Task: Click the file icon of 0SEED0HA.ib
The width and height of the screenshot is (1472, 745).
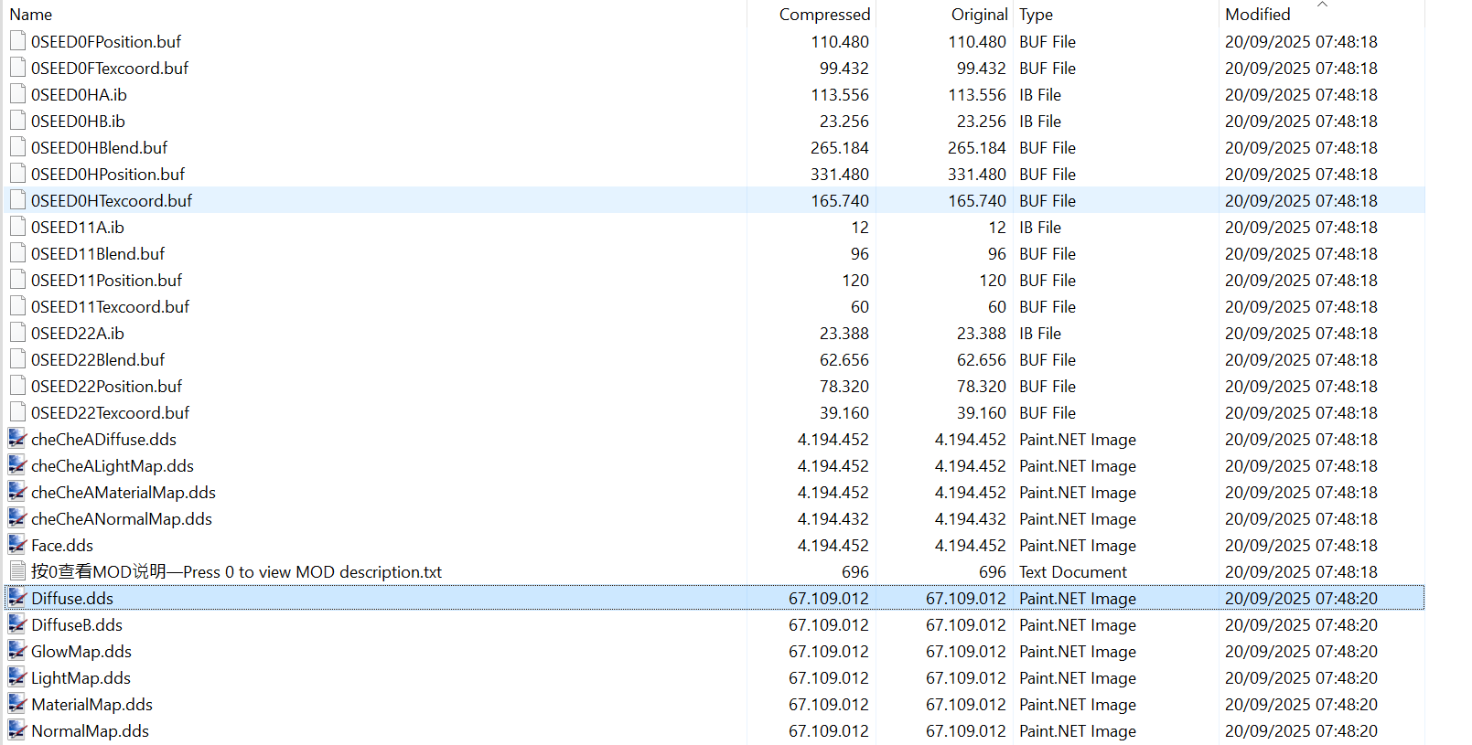Action: point(17,94)
